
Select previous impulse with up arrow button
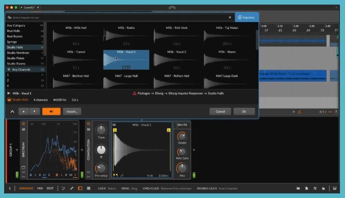tap(23, 112)
